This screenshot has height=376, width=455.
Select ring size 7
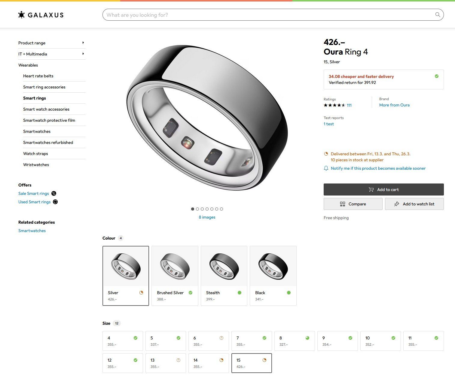(252, 341)
